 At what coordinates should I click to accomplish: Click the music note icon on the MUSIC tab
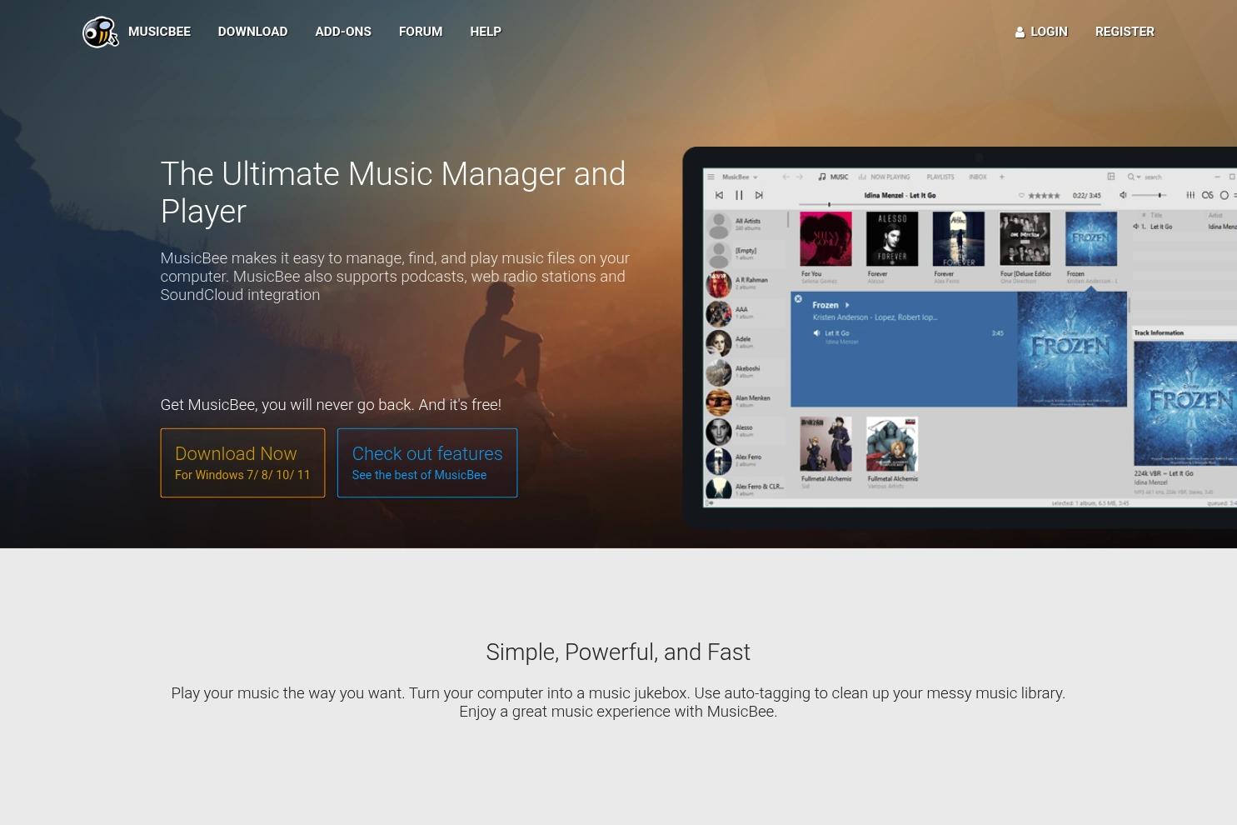tap(822, 177)
